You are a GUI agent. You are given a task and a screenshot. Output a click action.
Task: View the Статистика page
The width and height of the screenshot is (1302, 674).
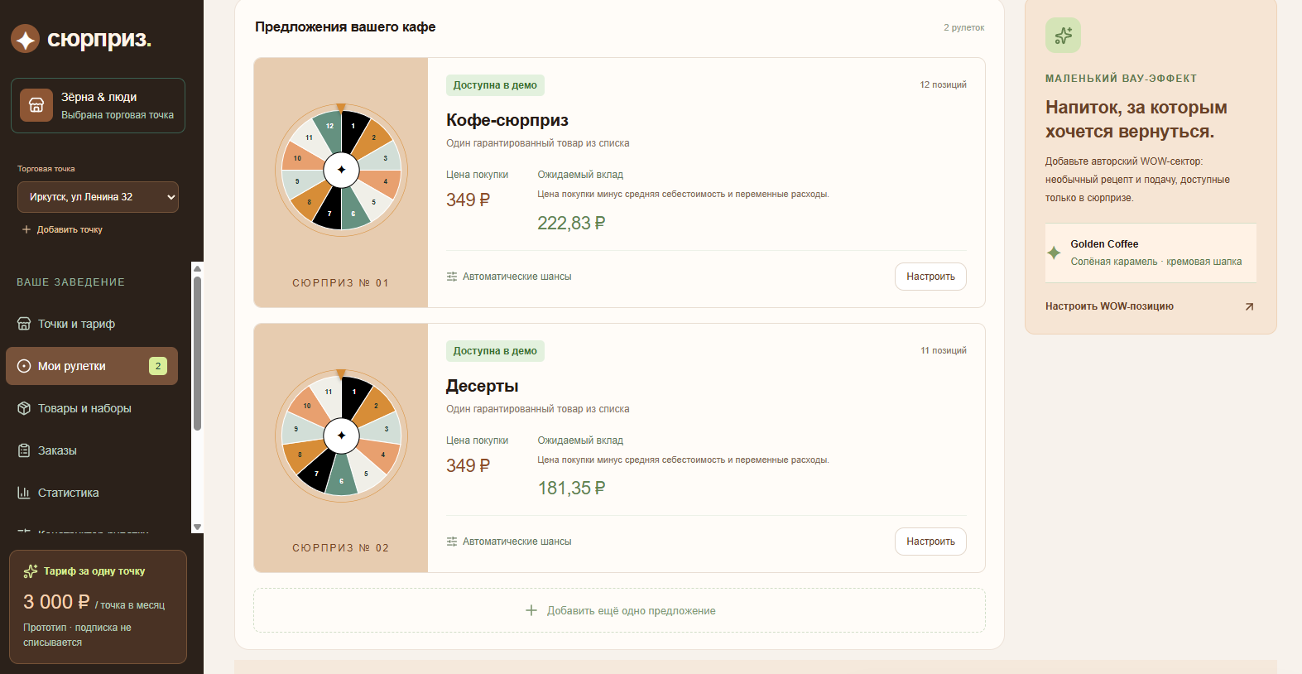click(92, 493)
